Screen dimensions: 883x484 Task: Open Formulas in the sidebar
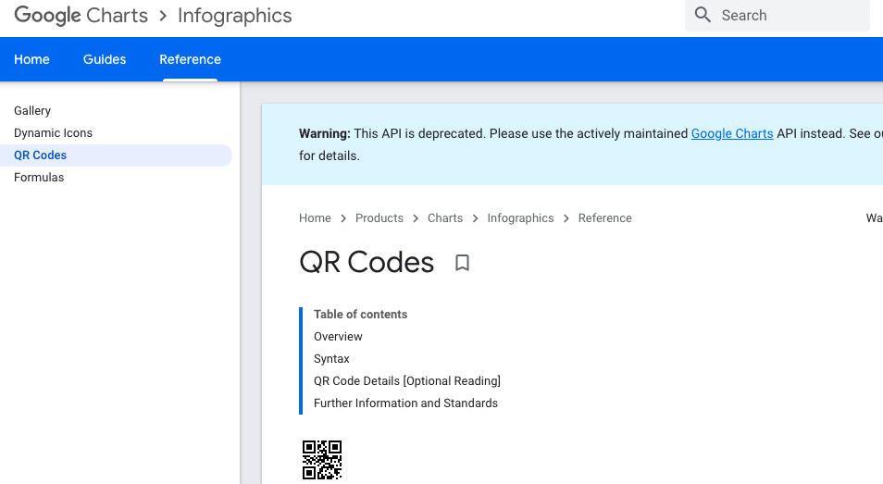(x=39, y=178)
